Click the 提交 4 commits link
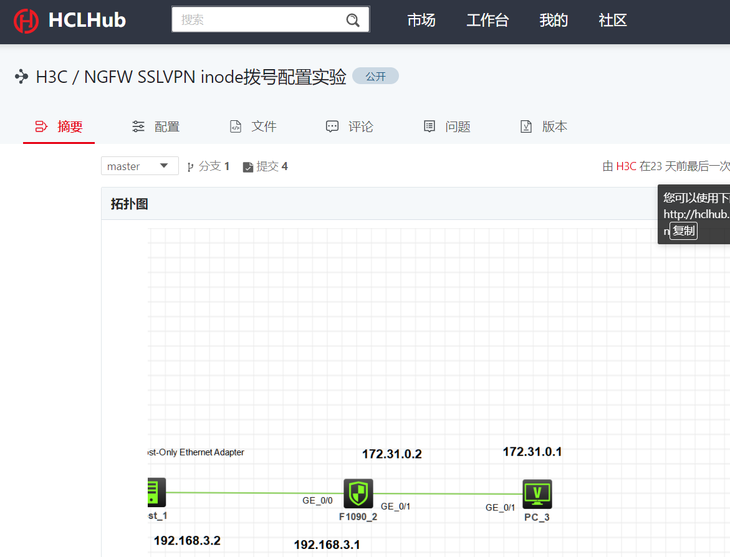Screen dimensions: 730x557 click(x=266, y=166)
